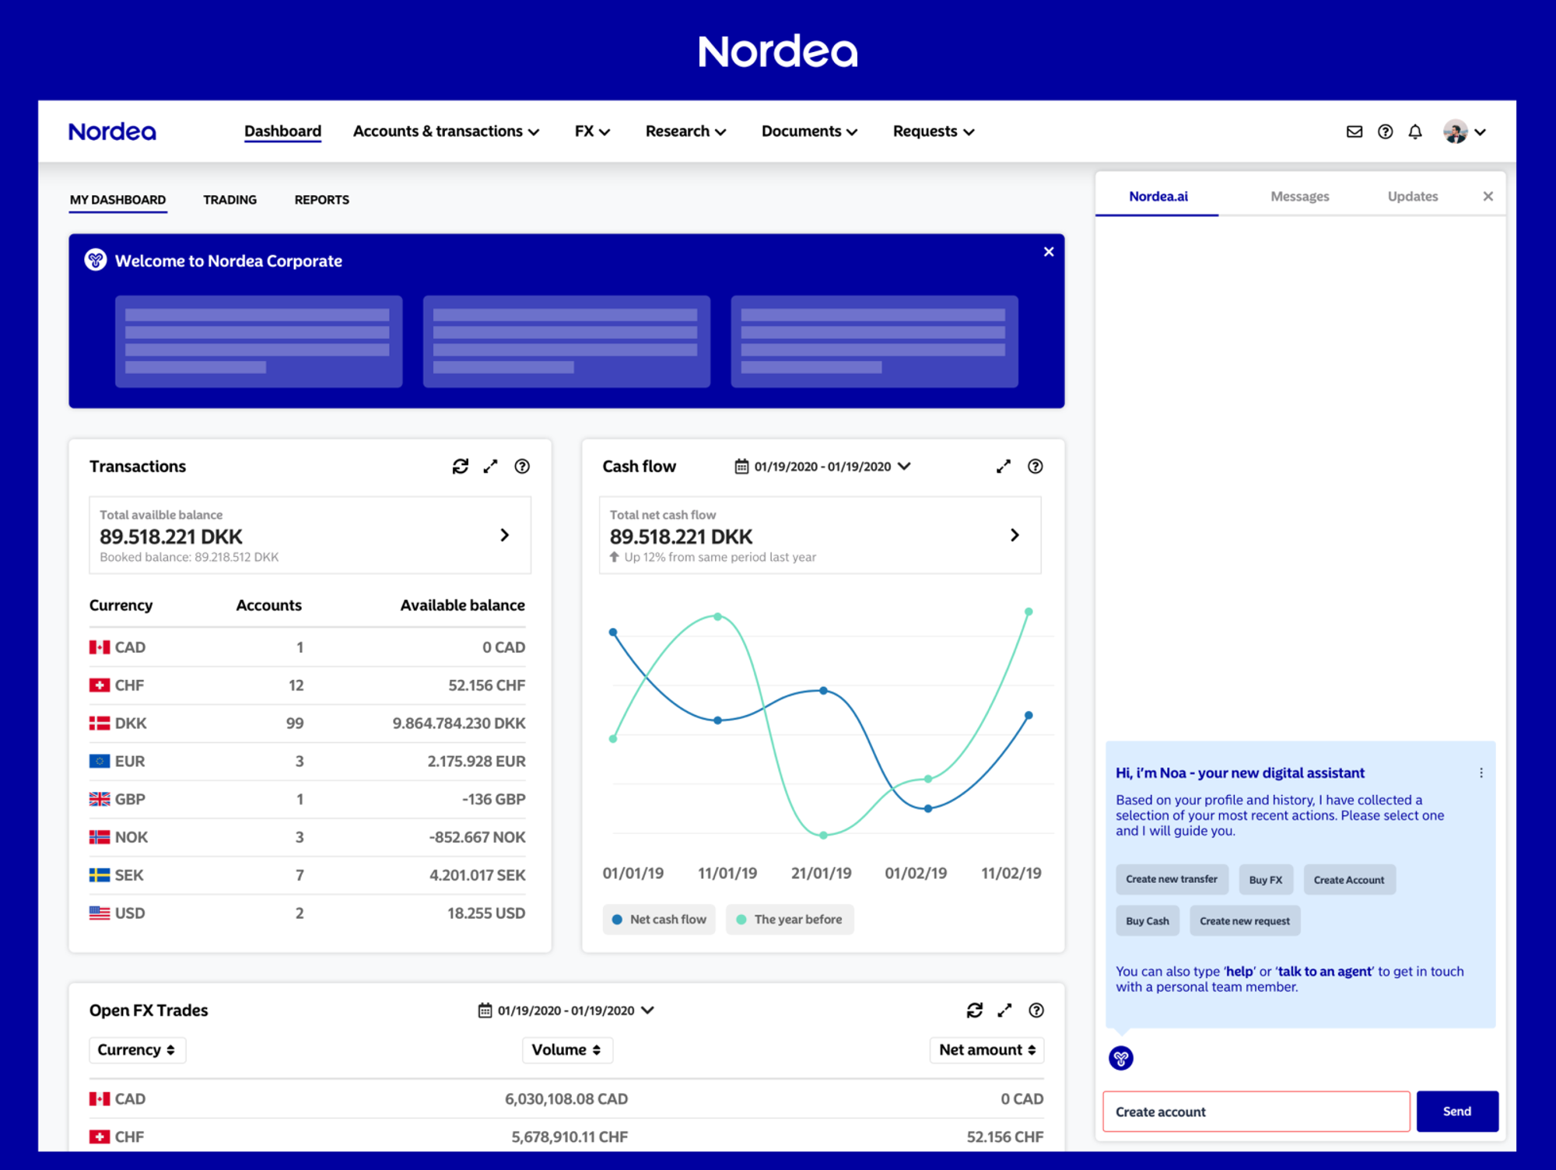The width and height of the screenshot is (1556, 1170).
Task: Click the Noa assistant avatar icon
Action: tap(1121, 1058)
